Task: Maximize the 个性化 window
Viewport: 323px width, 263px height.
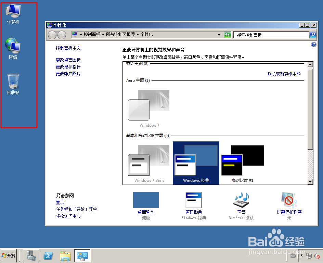Action: pyautogui.click(x=308, y=25)
